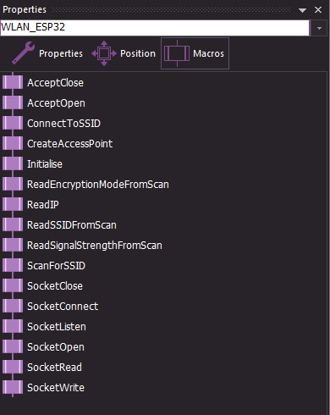
Task: Click the purple icon next to Initialise
Action: (x=13, y=164)
